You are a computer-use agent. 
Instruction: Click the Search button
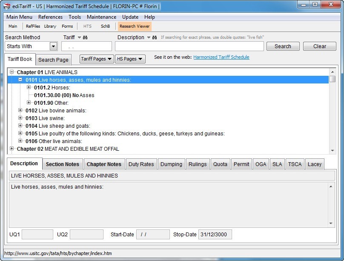click(283, 46)
